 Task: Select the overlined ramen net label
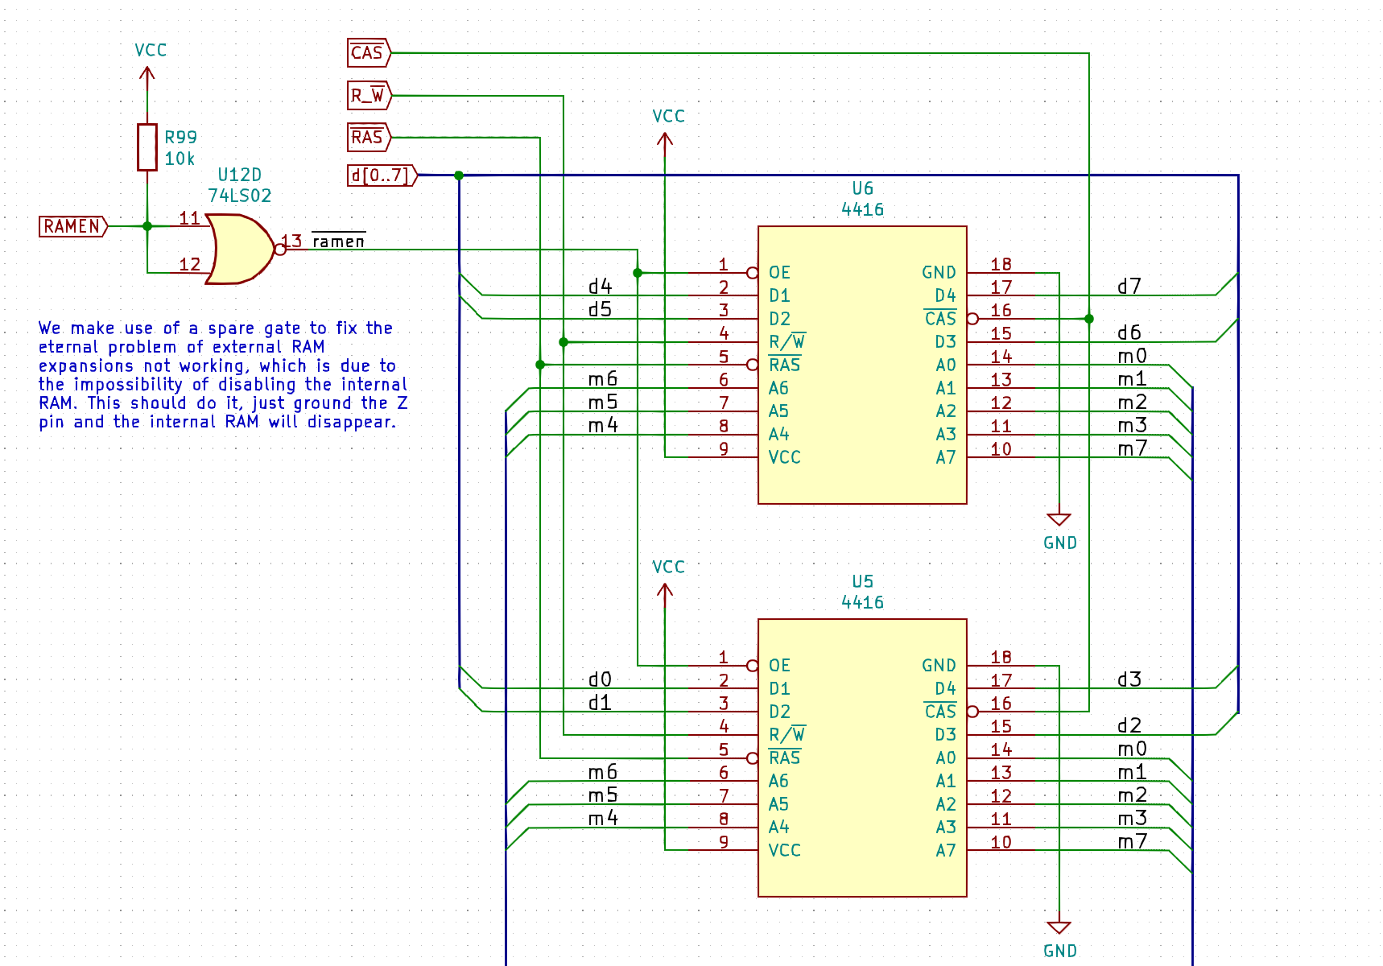pos(338,241)
